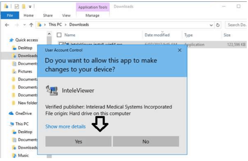Select This PC in navigation pane

22,124
